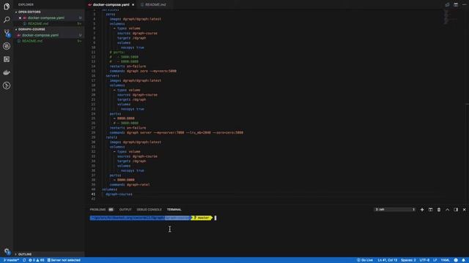The width and height of the screenshot is (469, 263).
Task: Close docker-compose.yaml in Open Editors list
Action: (20, 18)
